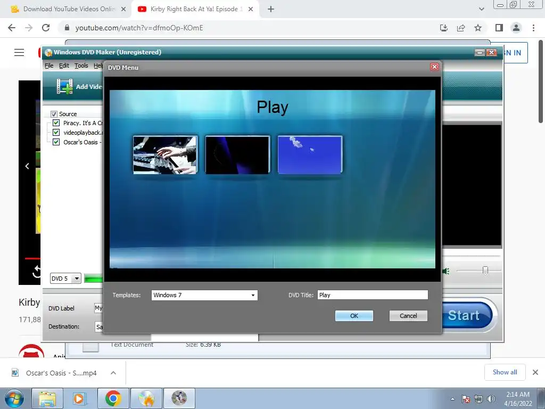Select the blue sky video thumbnail
This screenshot has width=545, height=409.
point(310,155)
